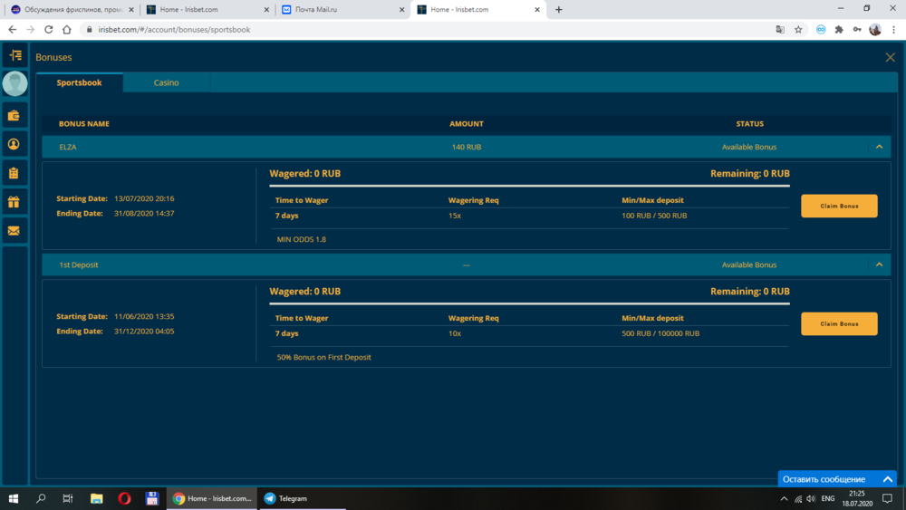906x510 pixels.
Task: Go forward in browser
Action: pos(31,30)
